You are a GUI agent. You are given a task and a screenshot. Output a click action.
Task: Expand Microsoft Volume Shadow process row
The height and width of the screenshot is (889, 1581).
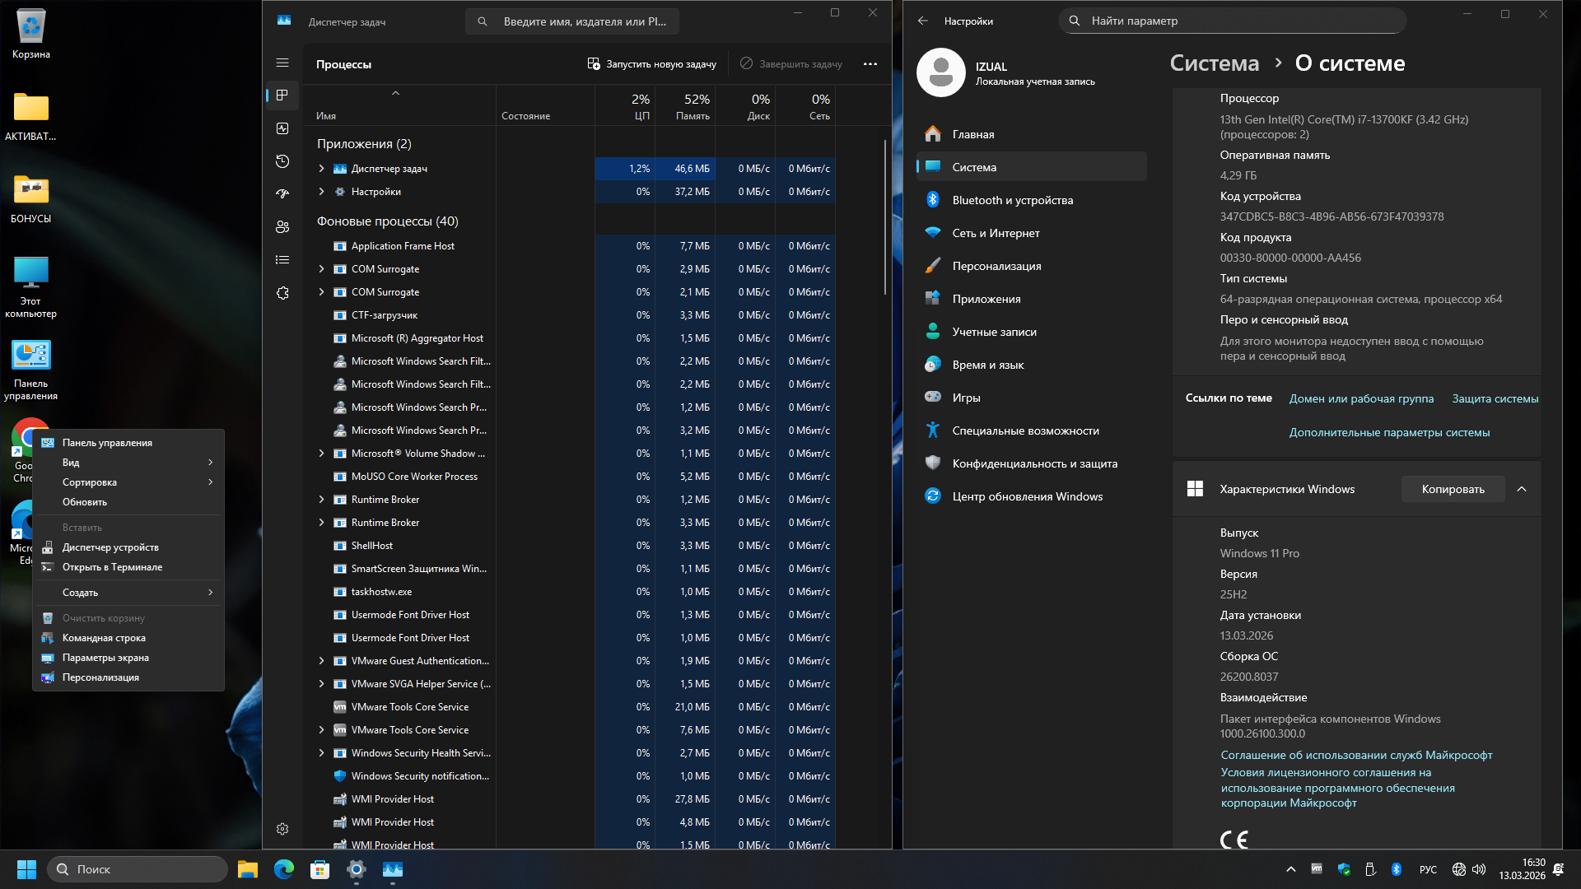[322, 454]
